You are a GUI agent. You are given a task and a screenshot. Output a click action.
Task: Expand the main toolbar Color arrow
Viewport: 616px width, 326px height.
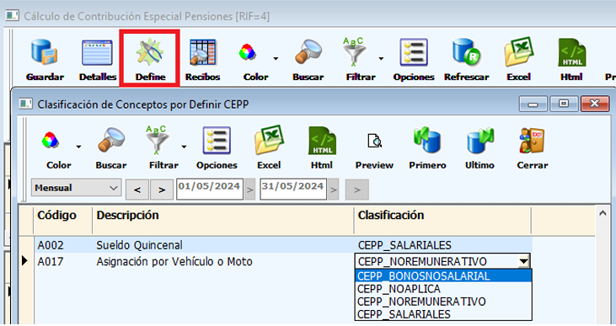[x=276, y=58]
